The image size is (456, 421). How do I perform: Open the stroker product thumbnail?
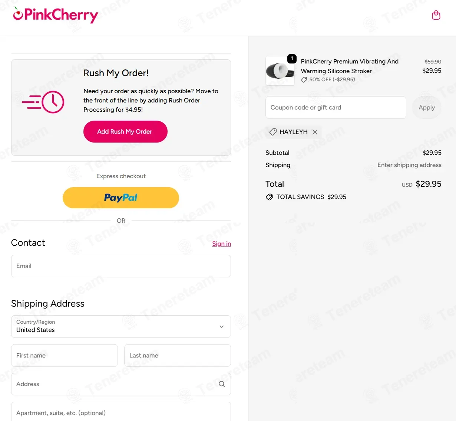(x=280, y=71)
